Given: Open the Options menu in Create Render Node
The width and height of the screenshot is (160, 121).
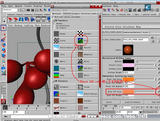Looking at the screenshot, I should (56, 10).
